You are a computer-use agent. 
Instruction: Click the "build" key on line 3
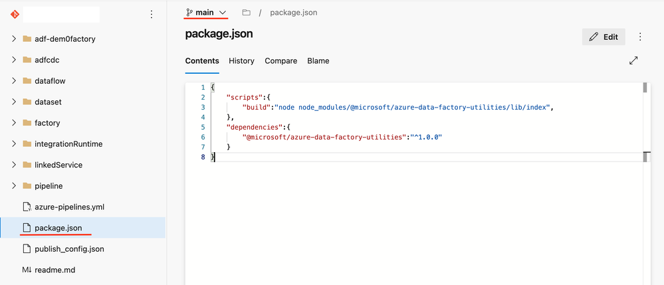click(257, 107)
